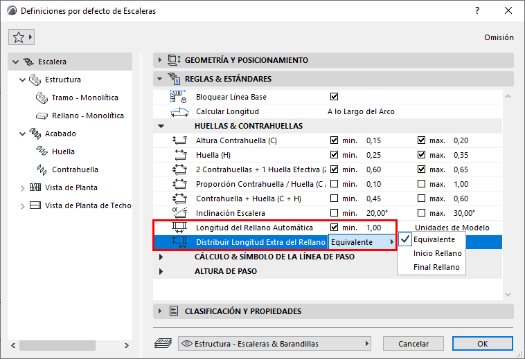Screen dimensions: 525x359
Task: Click the rules list scroll-down arrow
Action: pyautogui.click(x=508, y=295)
